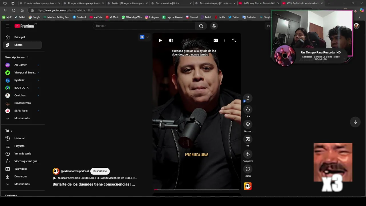Open IKARI DOTA subscription
Viewport: 366px width, 206px height.
pos(22,88)
